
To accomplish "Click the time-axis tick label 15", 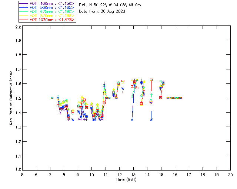I will pyautogui.click(x=161, y=175).
